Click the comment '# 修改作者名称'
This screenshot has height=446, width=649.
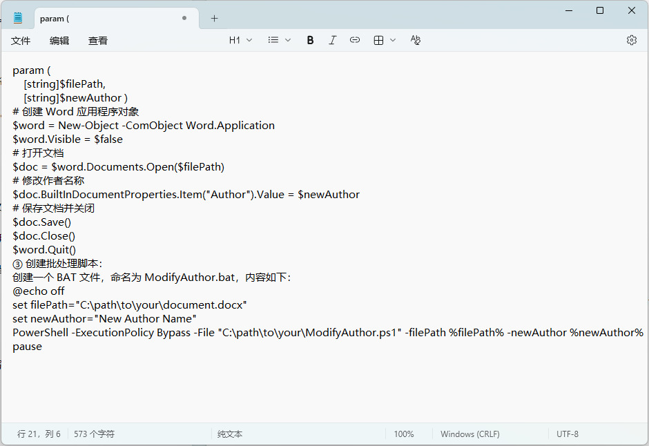click(x=48, y=180)
